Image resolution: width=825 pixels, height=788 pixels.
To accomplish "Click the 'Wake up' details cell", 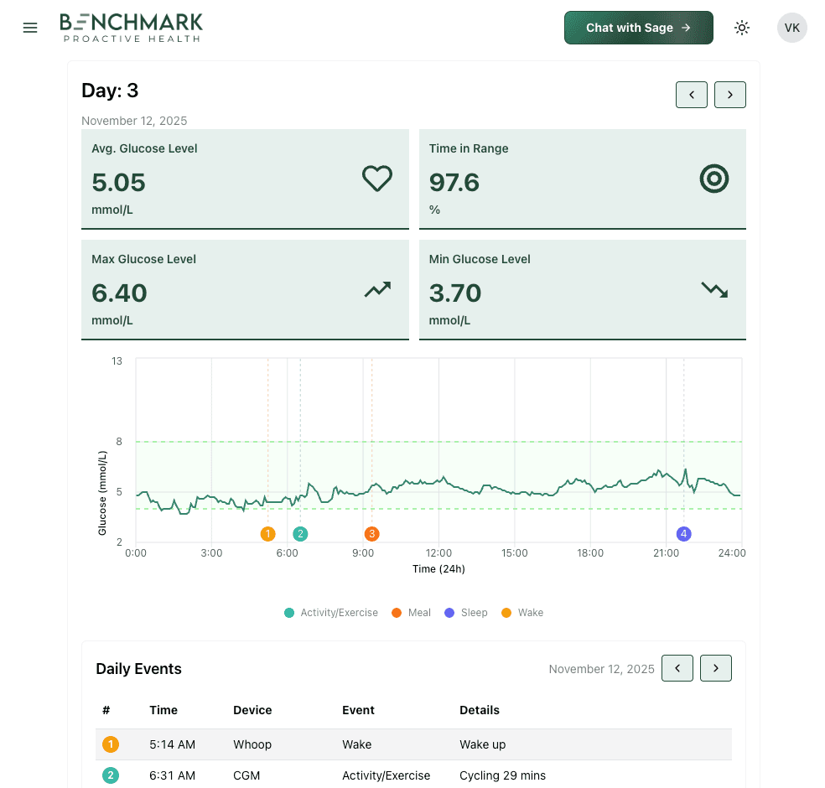I will 482,744.
